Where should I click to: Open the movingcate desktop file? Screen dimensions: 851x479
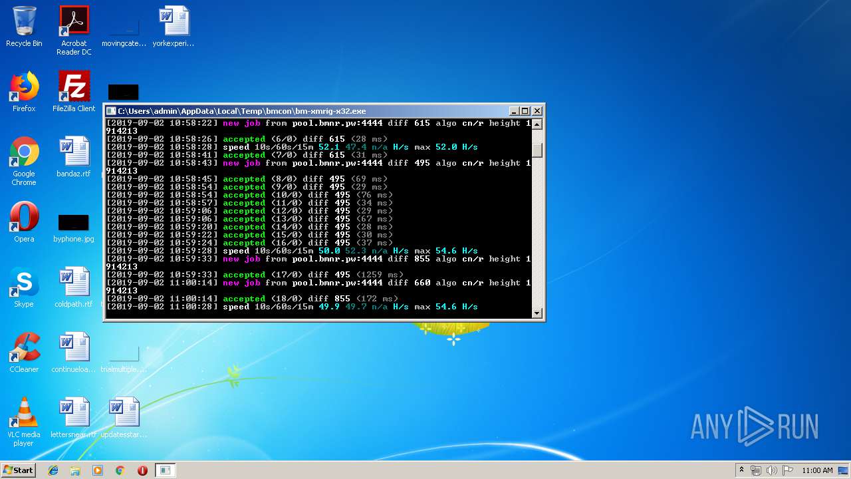pyautogui.click(x=124, y=31)
